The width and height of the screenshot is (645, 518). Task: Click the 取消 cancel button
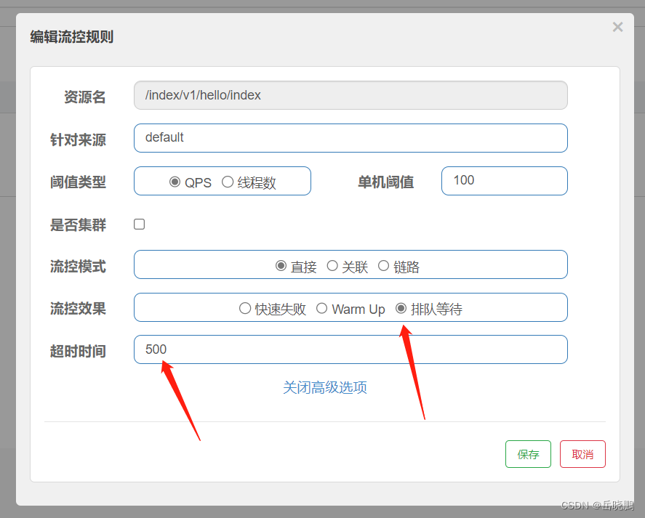[582, 453]
